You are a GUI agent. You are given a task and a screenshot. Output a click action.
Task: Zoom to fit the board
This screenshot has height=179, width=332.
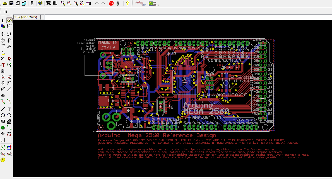click(x=63, y=3)
